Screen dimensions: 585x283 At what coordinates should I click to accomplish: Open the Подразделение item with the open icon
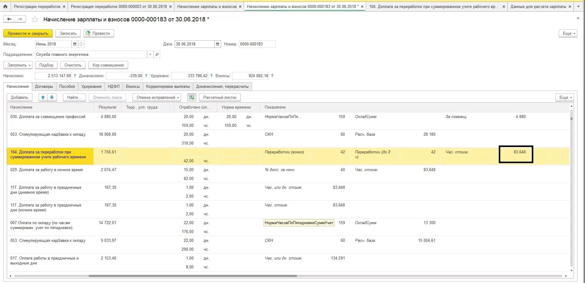click(x=157, y=54)
